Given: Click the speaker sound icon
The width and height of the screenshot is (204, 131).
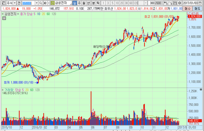Looking at the screenshot, I should 45,3.
